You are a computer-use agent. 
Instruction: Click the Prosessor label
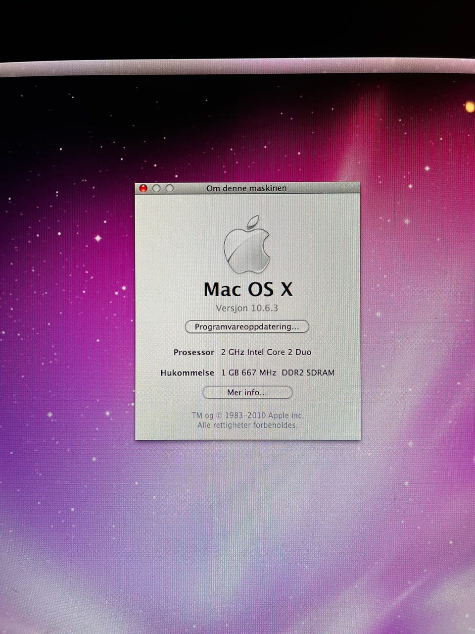pyautogui.click(x=193, y=352)
